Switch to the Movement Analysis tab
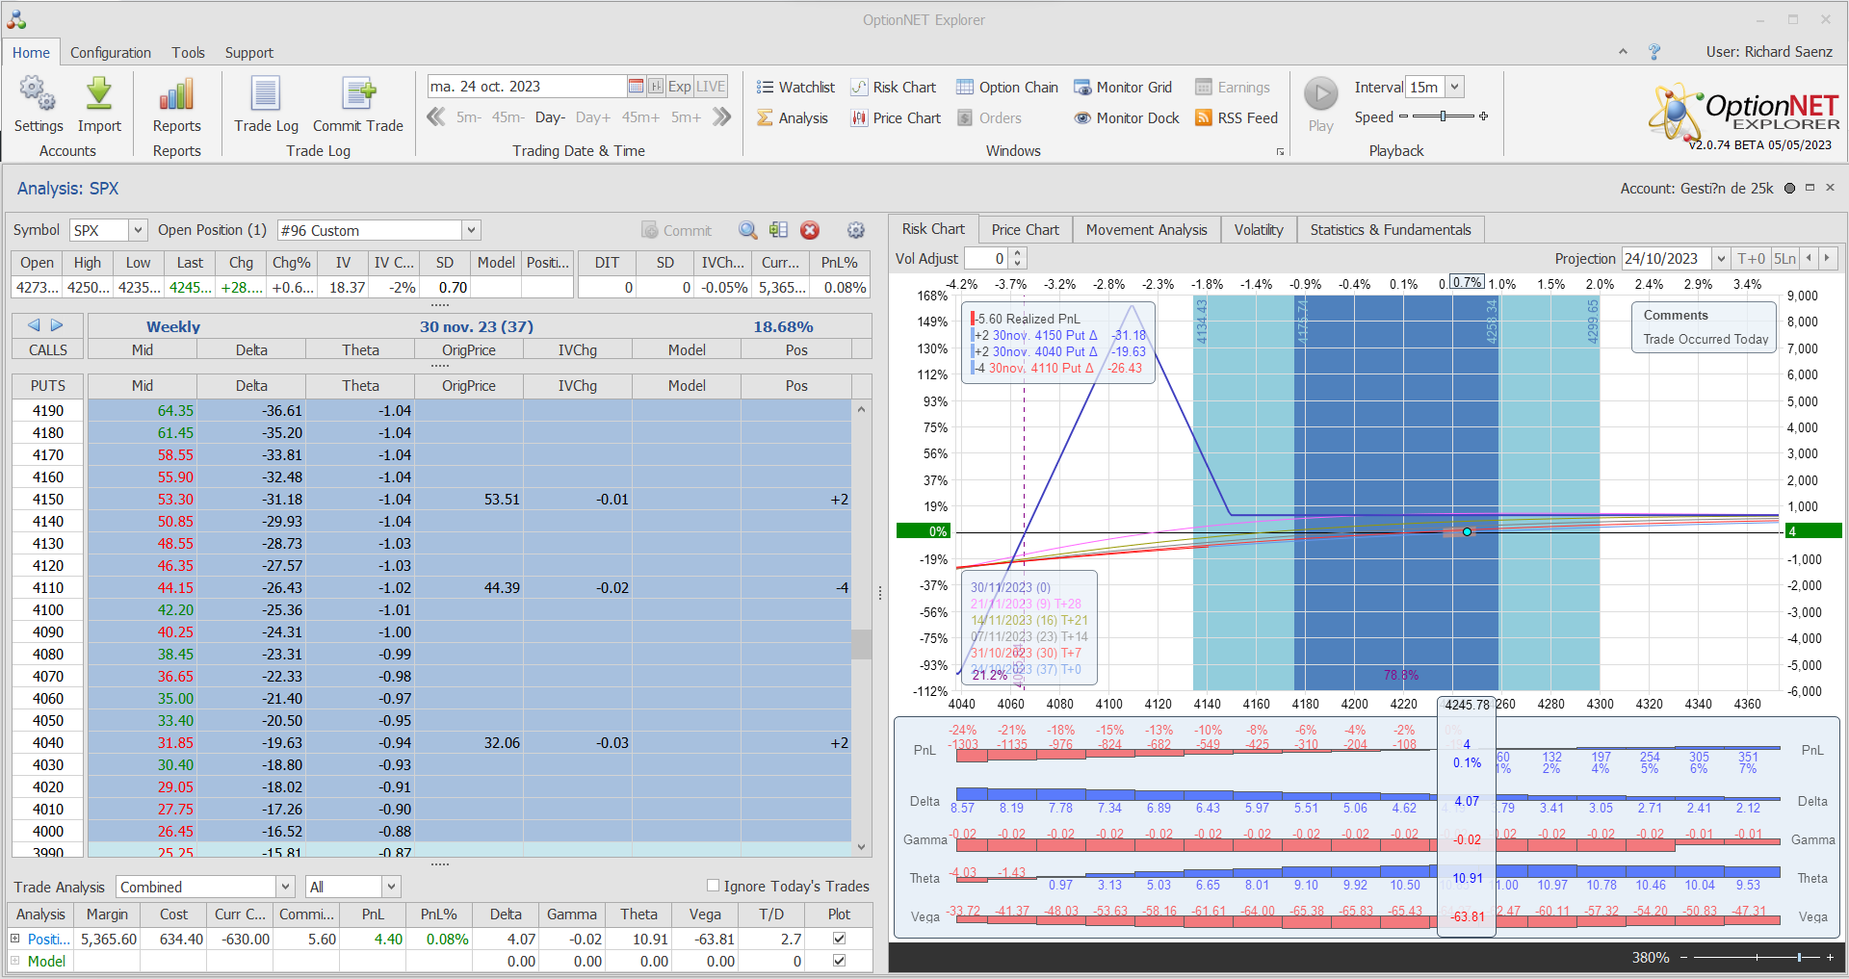Screen dimensions: 1849x979 [x=1146, y=230]
